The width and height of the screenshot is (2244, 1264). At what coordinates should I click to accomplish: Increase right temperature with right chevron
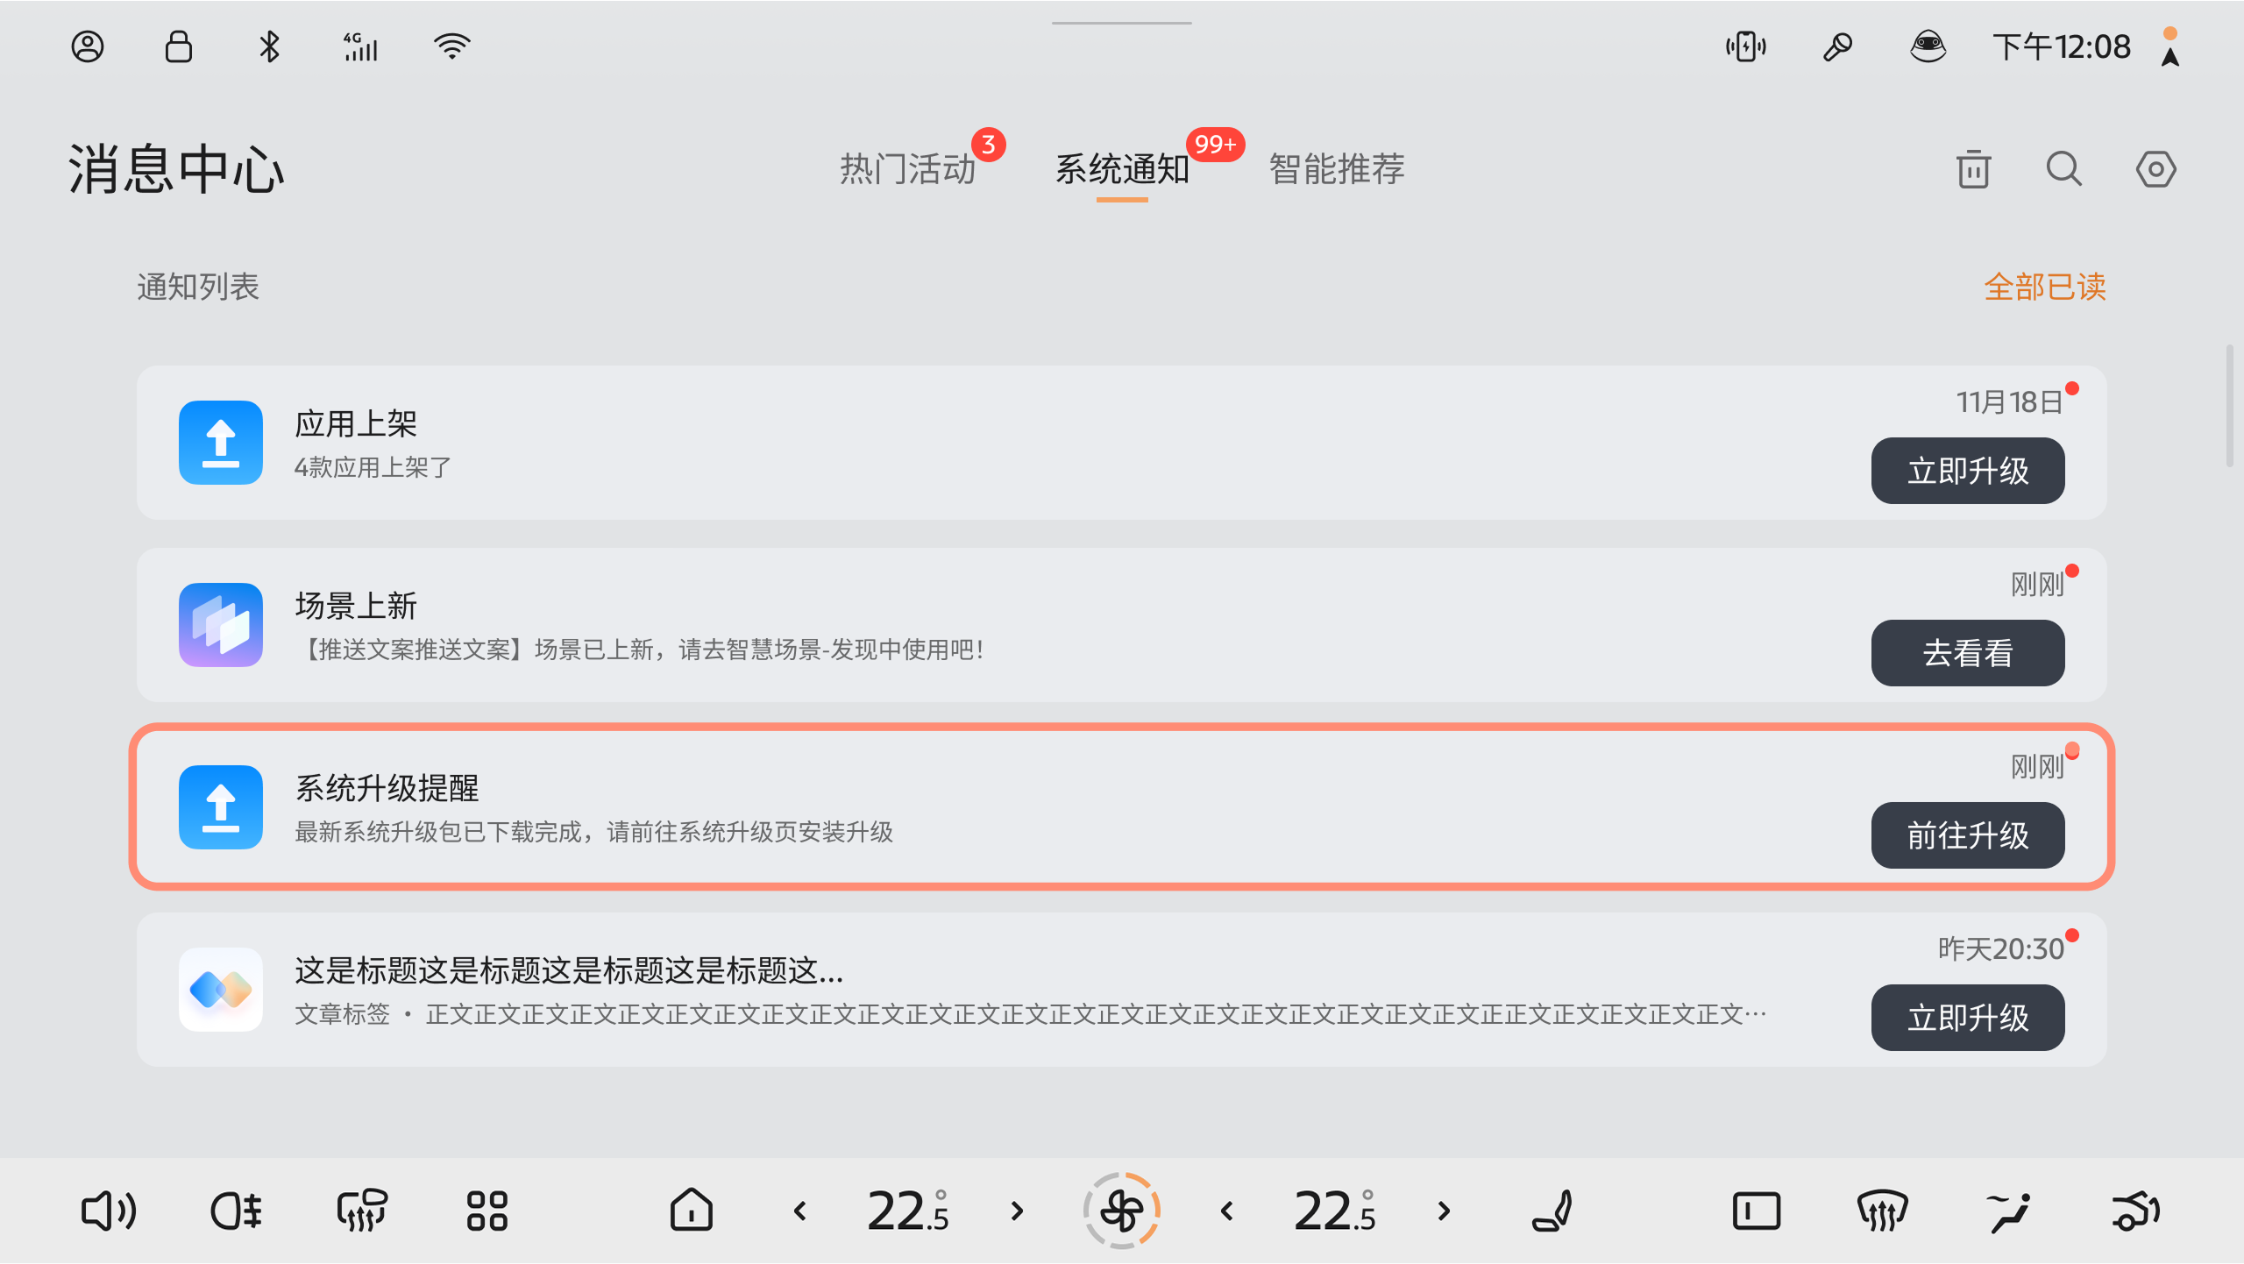pos(1444,1211)
